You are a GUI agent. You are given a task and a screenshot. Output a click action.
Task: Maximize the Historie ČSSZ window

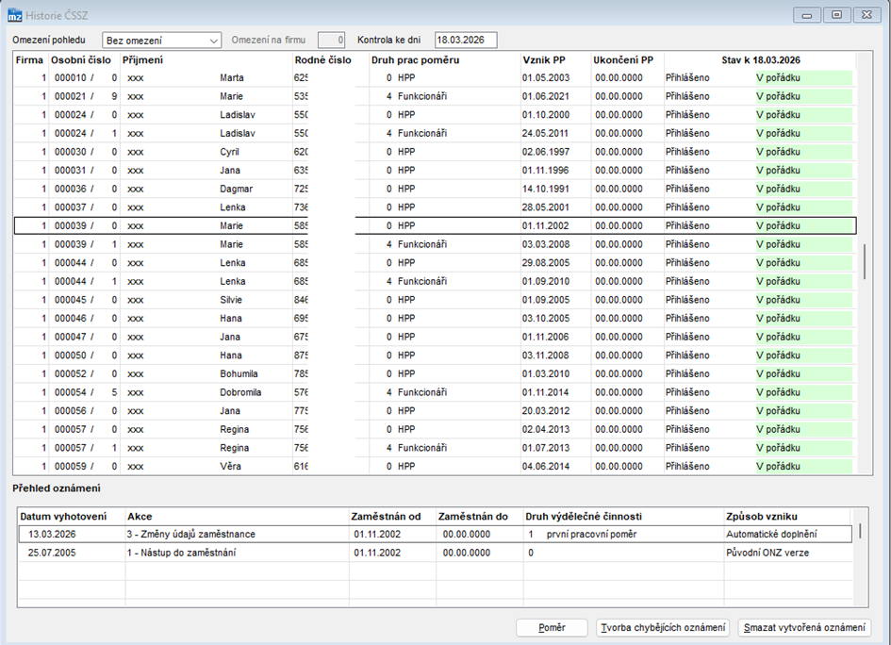[x=836, y=15]
